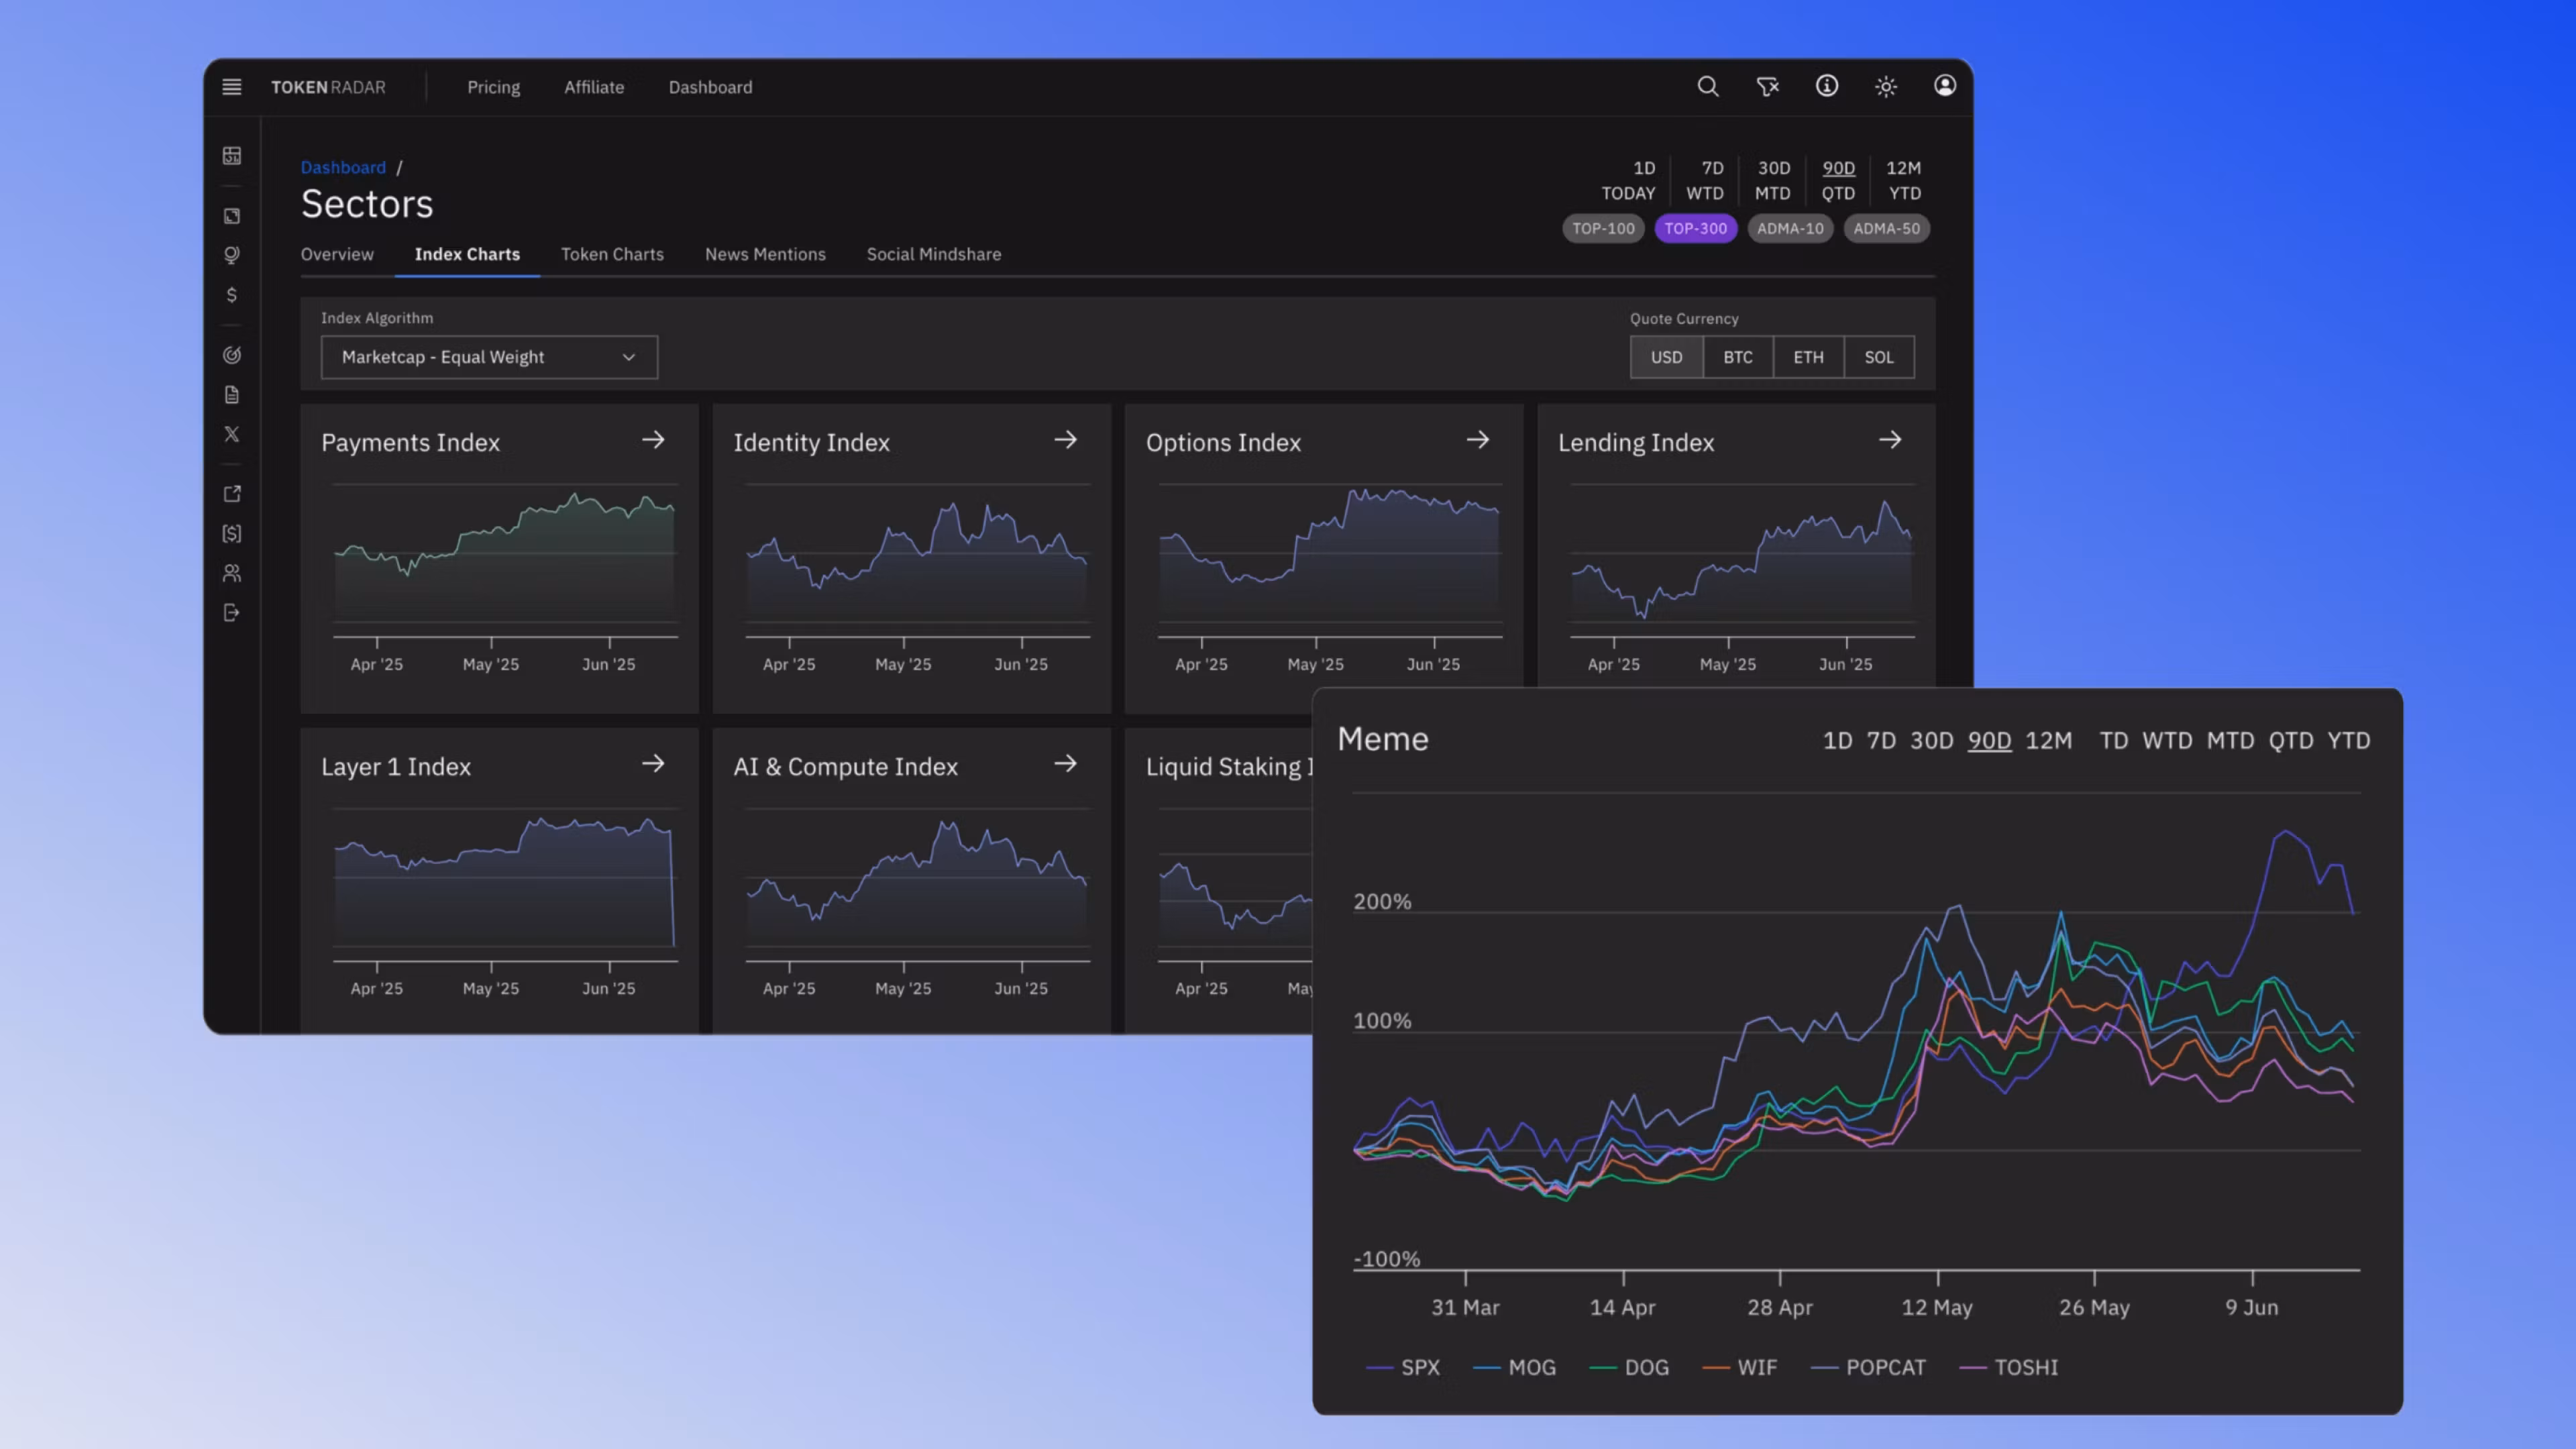This screenshot has height=1449, width=2576.
Task: Enable the TOP-100 filter pill
Action: (1603, 228)
